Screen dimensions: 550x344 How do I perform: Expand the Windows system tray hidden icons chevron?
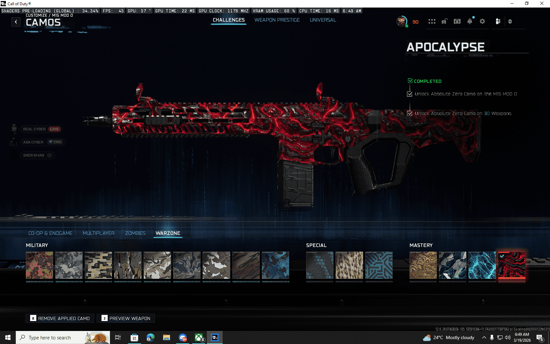pos(484,337)
